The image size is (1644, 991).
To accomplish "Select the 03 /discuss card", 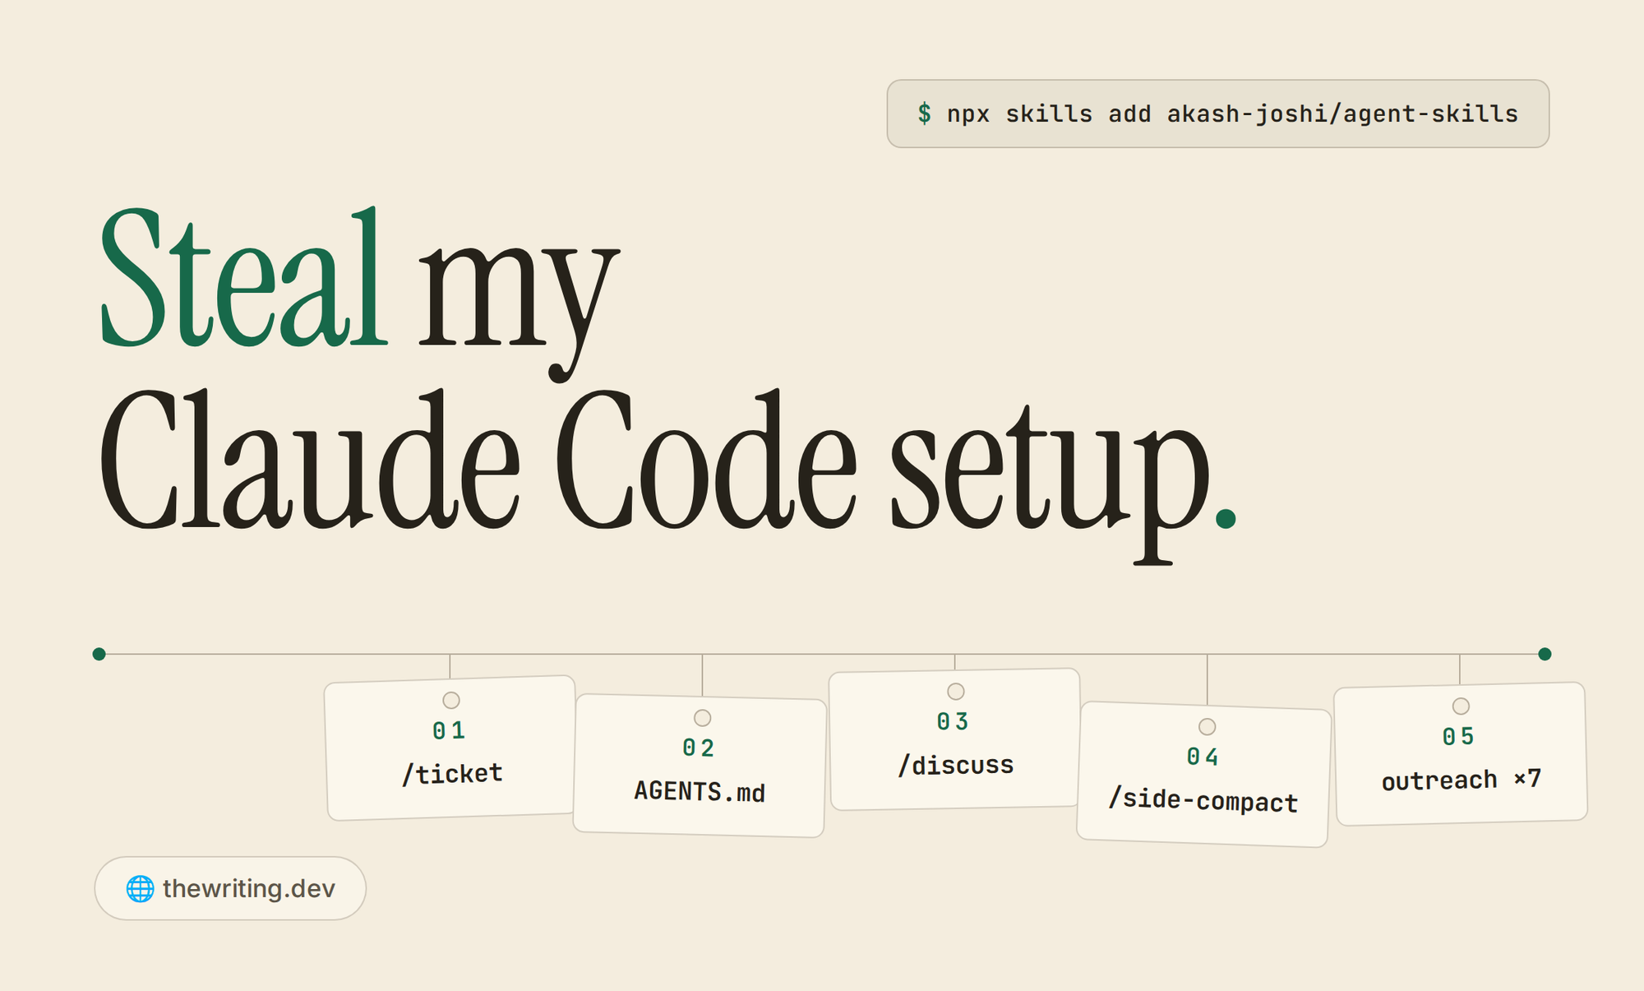I will point(954,739).
